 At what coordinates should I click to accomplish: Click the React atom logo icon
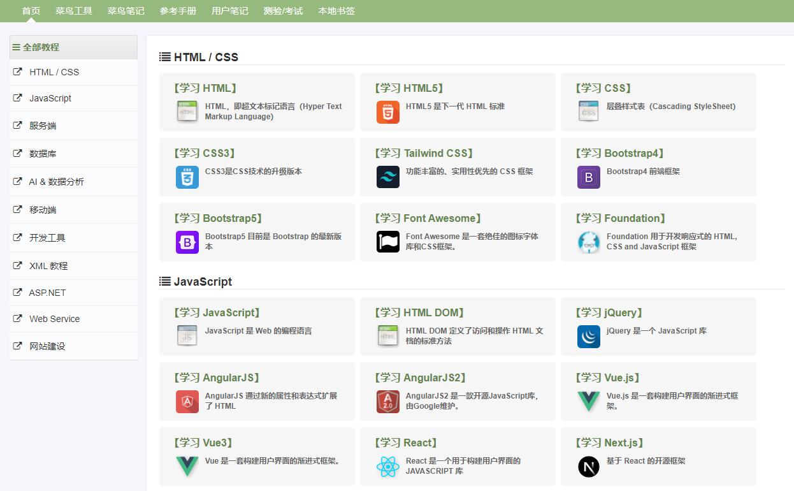tap(388, 467)
